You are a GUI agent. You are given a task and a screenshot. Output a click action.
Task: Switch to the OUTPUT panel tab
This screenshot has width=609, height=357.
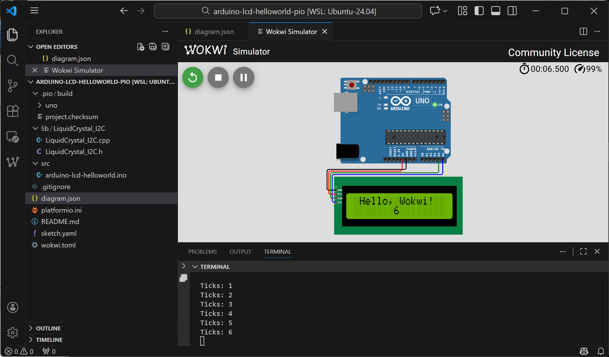pyautogui.click(x=240, y=252)
